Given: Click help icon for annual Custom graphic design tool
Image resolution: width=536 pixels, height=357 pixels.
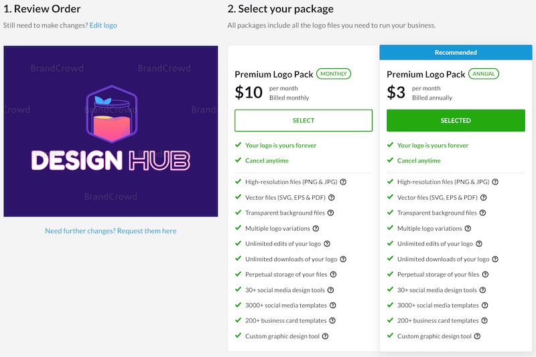Looking at the screenshot, I should click(477, 336).
